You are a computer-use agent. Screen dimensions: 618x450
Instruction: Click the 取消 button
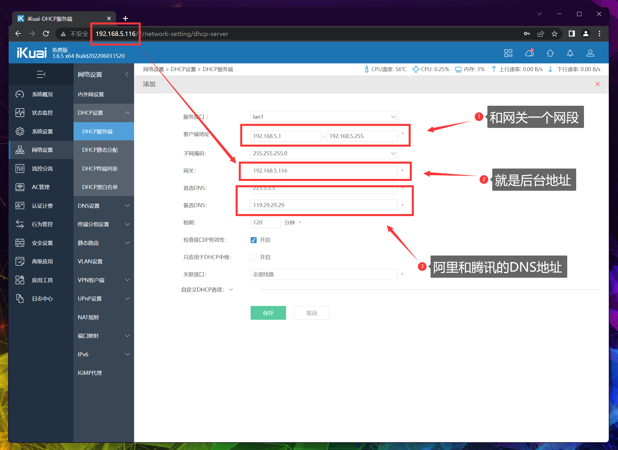pos(311,313)
